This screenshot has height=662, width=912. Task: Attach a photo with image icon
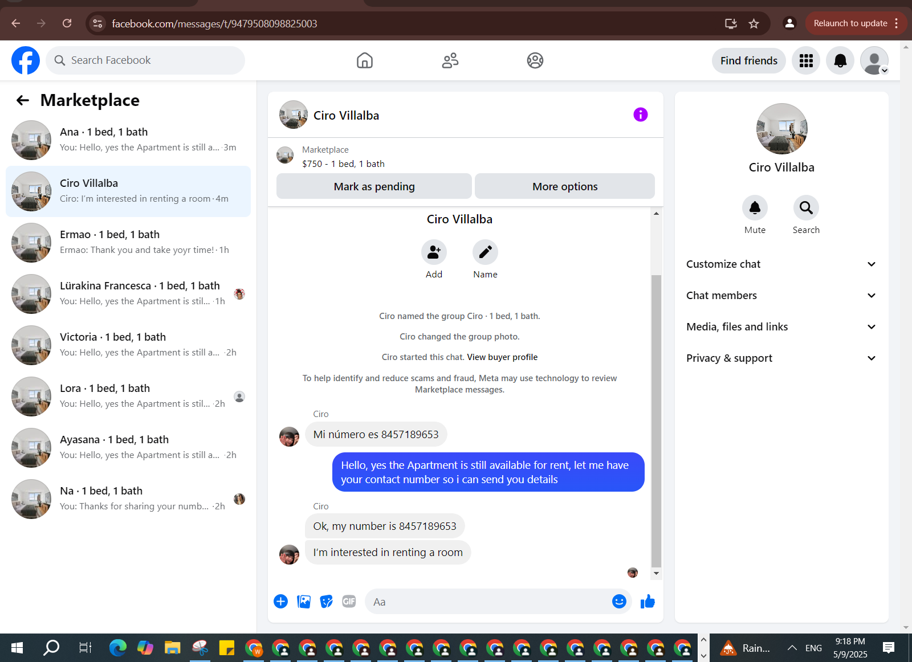304,602
